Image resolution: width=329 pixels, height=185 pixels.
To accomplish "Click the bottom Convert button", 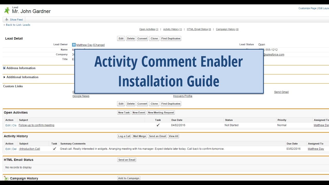I will pos(142,104).
